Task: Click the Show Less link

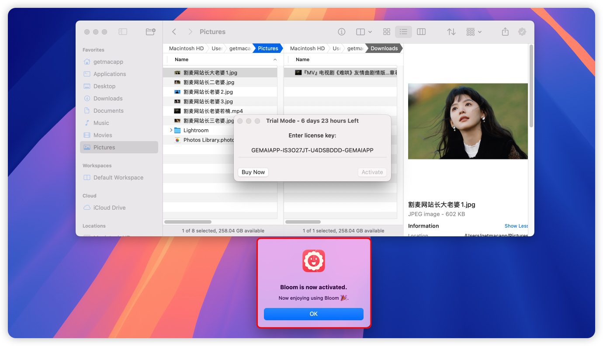Action: click(x=516, y=226)
